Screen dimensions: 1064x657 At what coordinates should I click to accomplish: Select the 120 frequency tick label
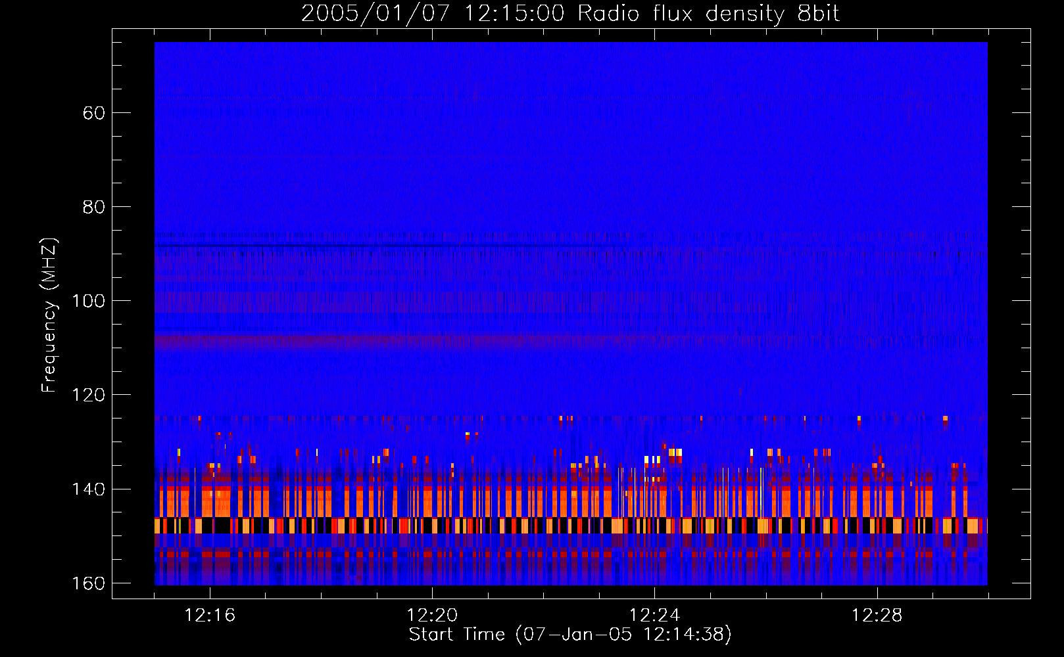point(88,395)
